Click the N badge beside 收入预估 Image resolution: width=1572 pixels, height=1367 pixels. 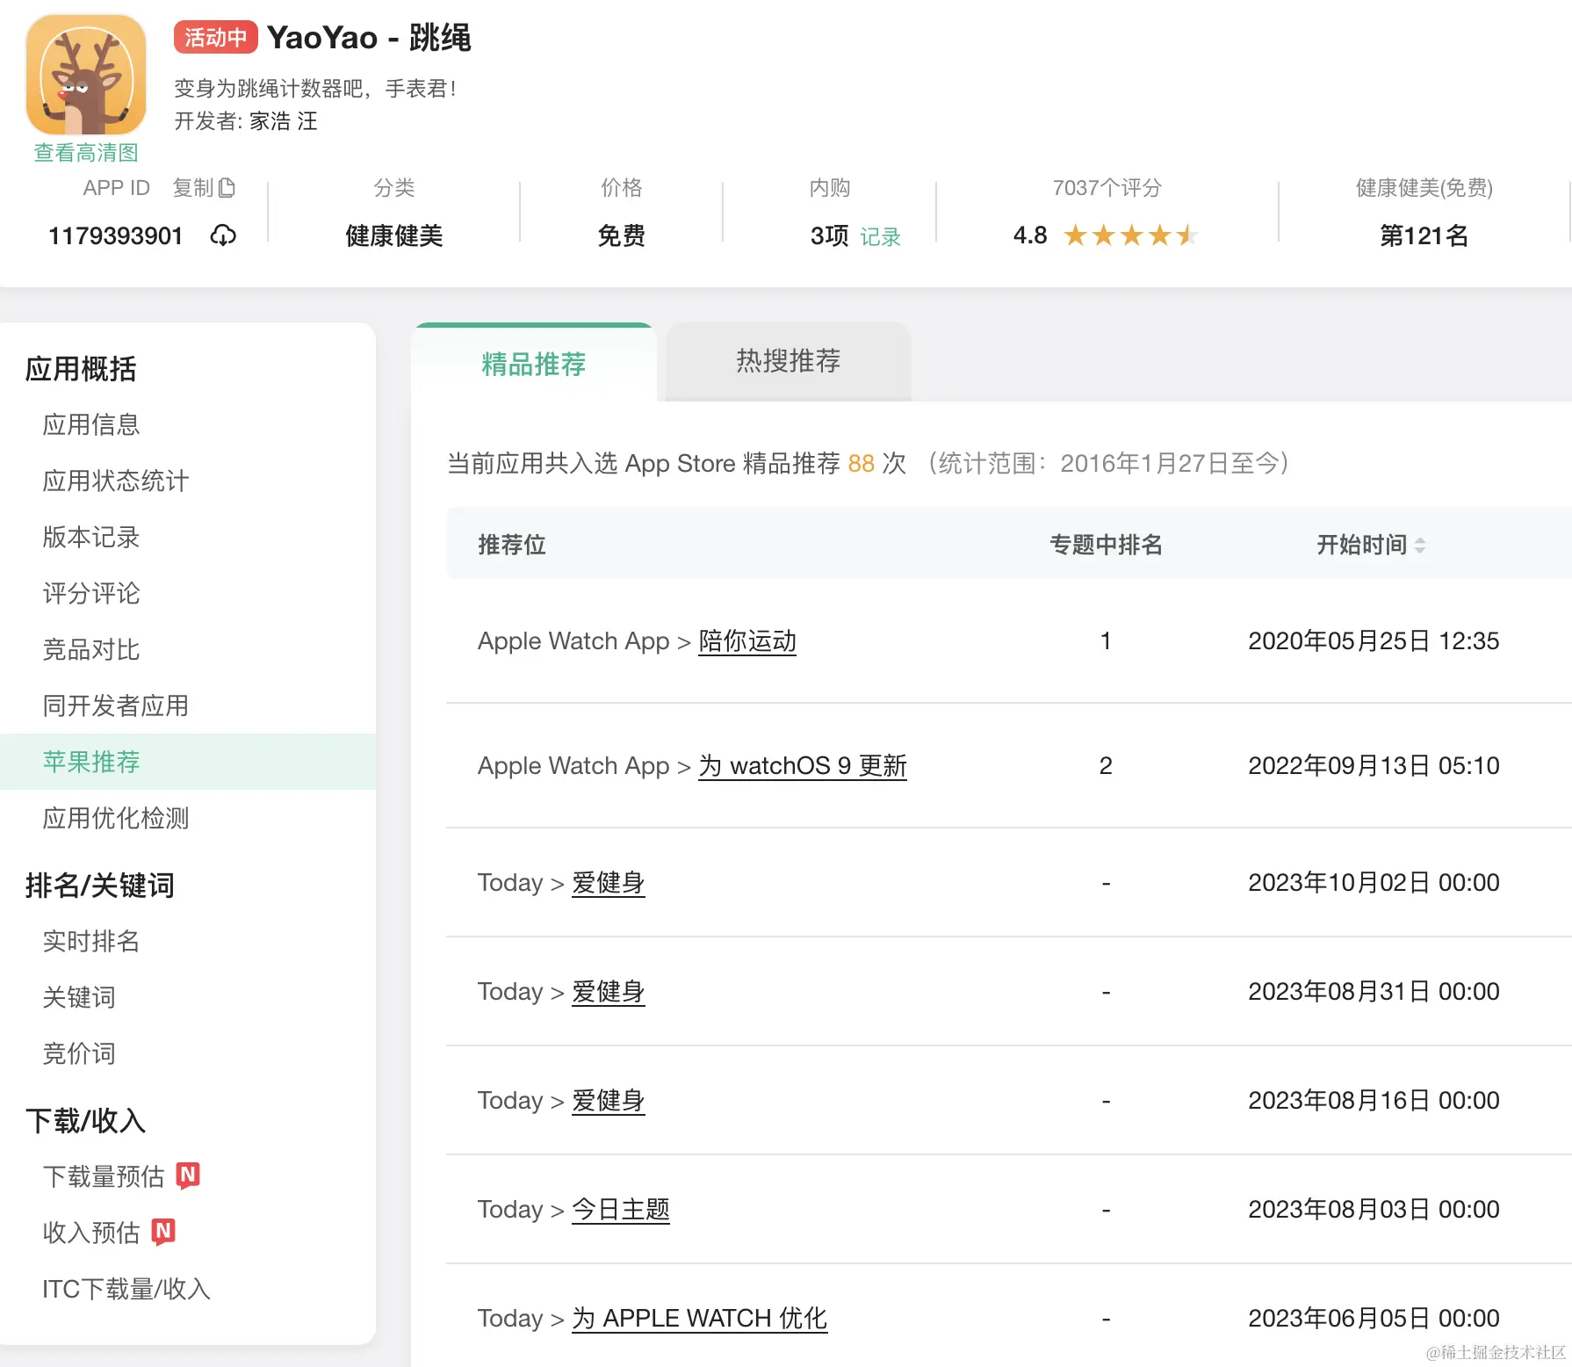coord(163,1232)
